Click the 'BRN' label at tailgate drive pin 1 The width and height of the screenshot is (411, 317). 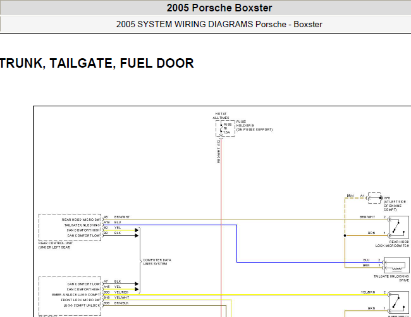tap(366, 265)
